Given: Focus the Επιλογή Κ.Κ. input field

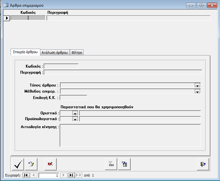Looking at the screenshot, I should tap(73, 97).
